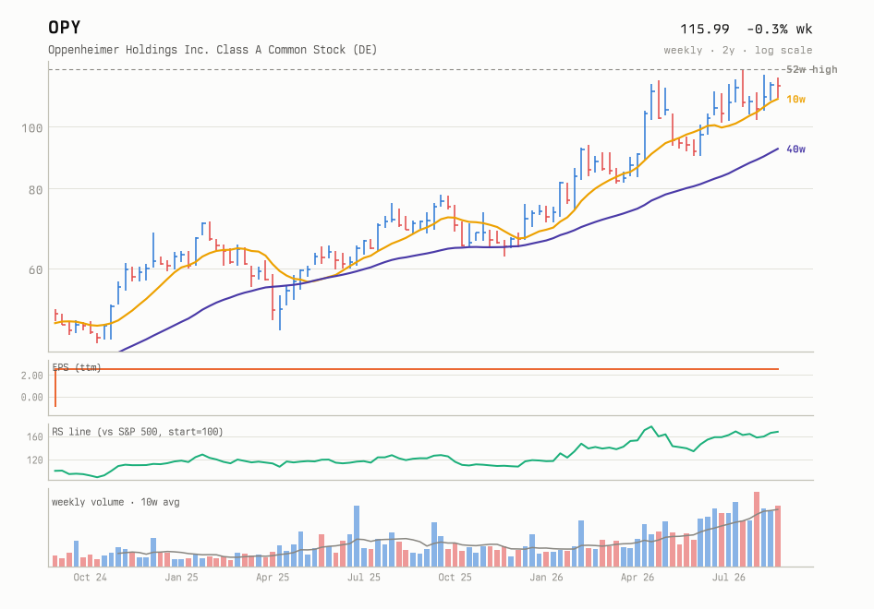Image resolution: width=874 pixels, height=609 pixels.
Task: Click the 115.99 last price value
Action: click(x=705, y=29)
